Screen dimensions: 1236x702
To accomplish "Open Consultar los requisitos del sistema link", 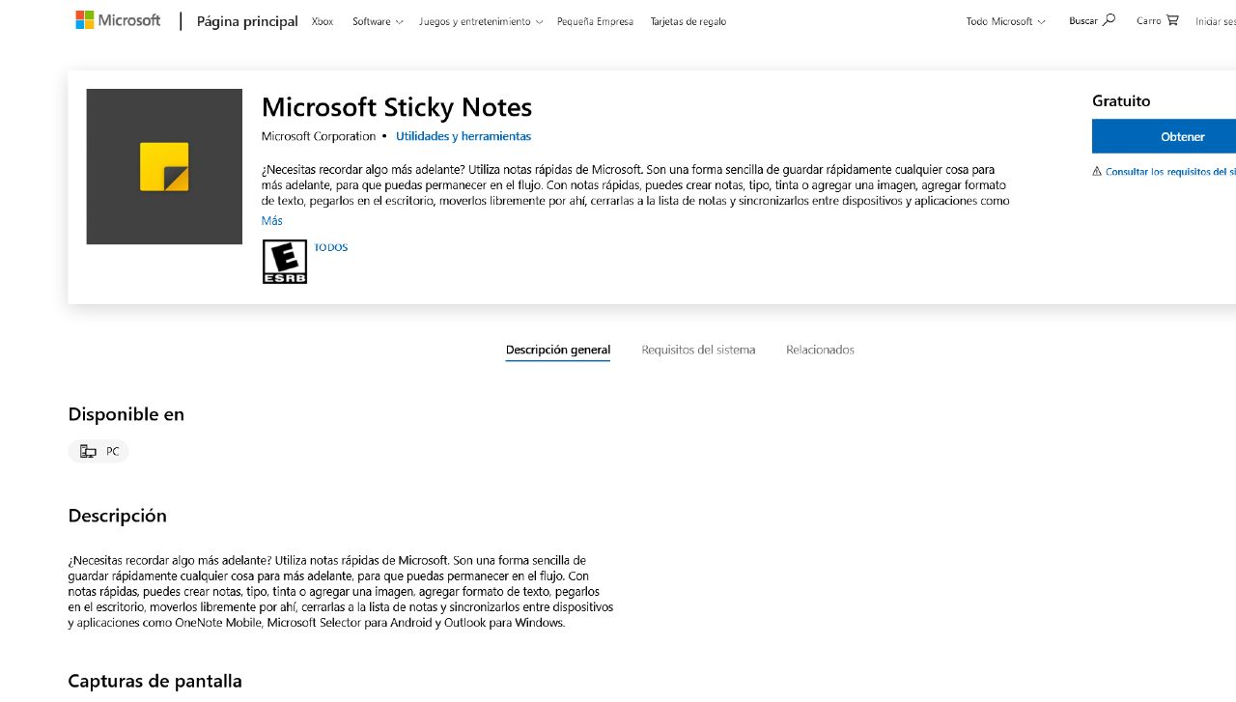I will pos(1170,172).
